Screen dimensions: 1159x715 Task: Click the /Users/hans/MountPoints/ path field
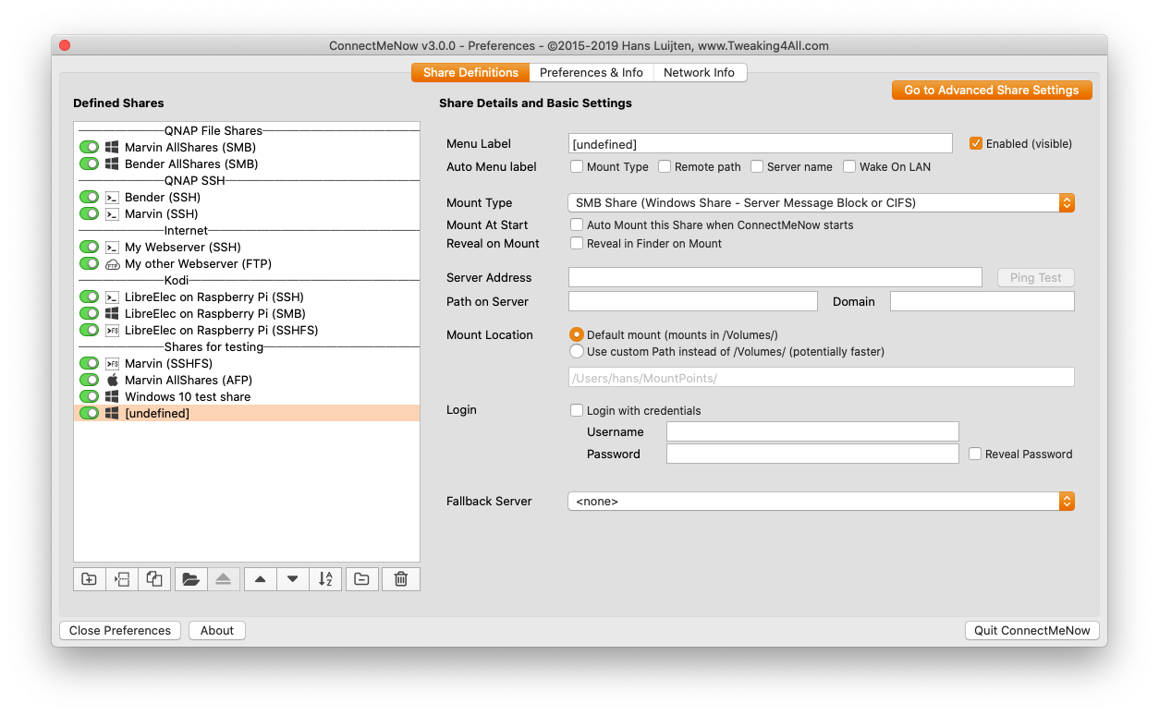[x=822, y=377]
